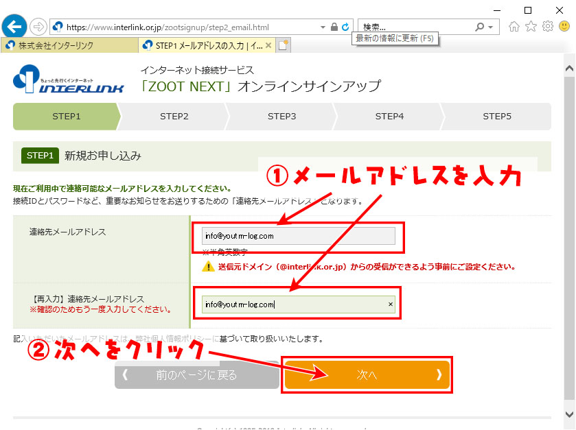Open the search provider dropdown arrow

[491, 27]
